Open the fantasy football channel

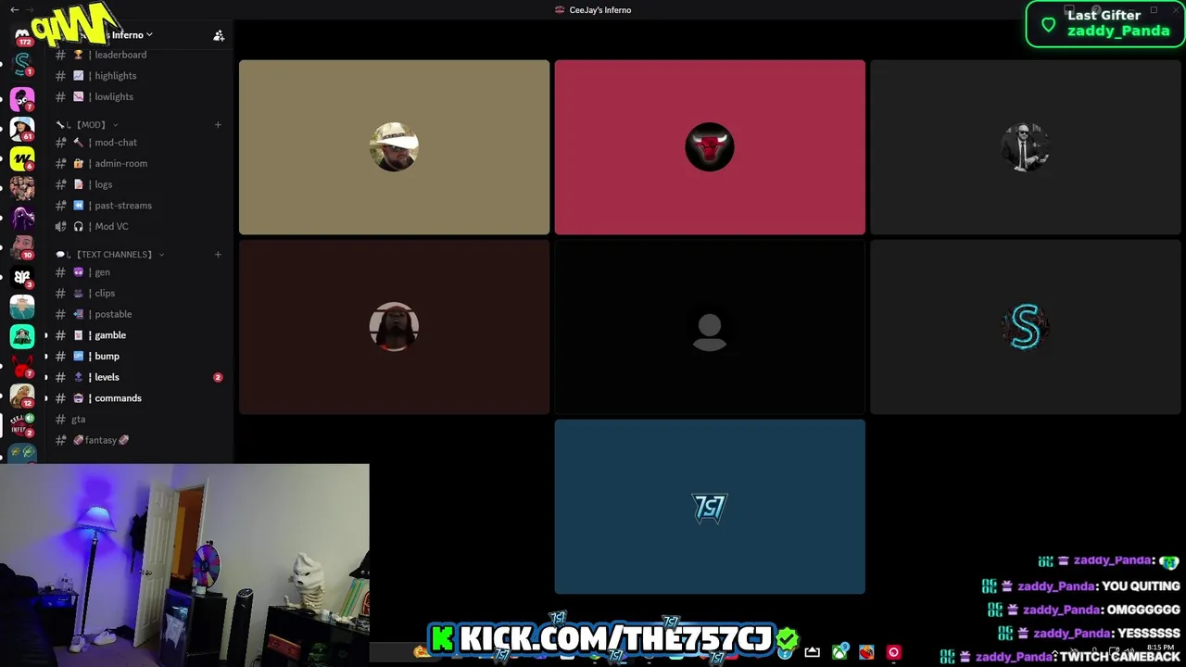(x=137, y=440)
